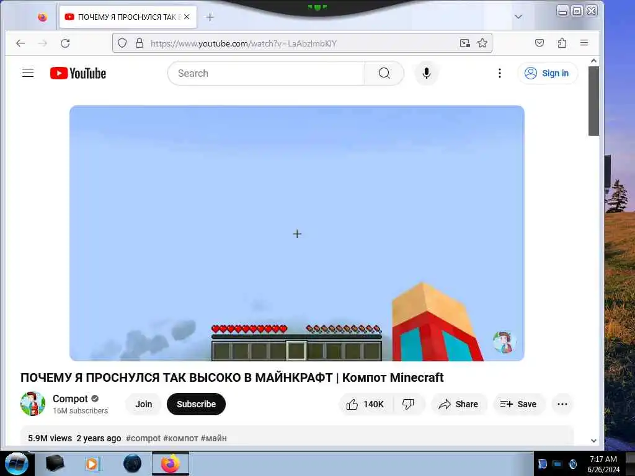Viewport: 635px width, 476px height.
Task: Open the Firefox application hamburger menu
Action: 584,43
